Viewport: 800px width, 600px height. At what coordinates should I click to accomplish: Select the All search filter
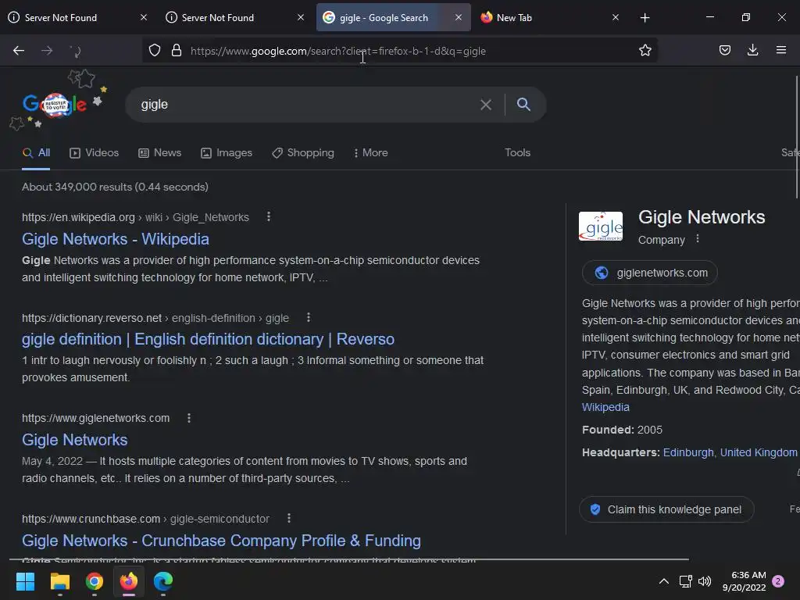click(36, 152)
